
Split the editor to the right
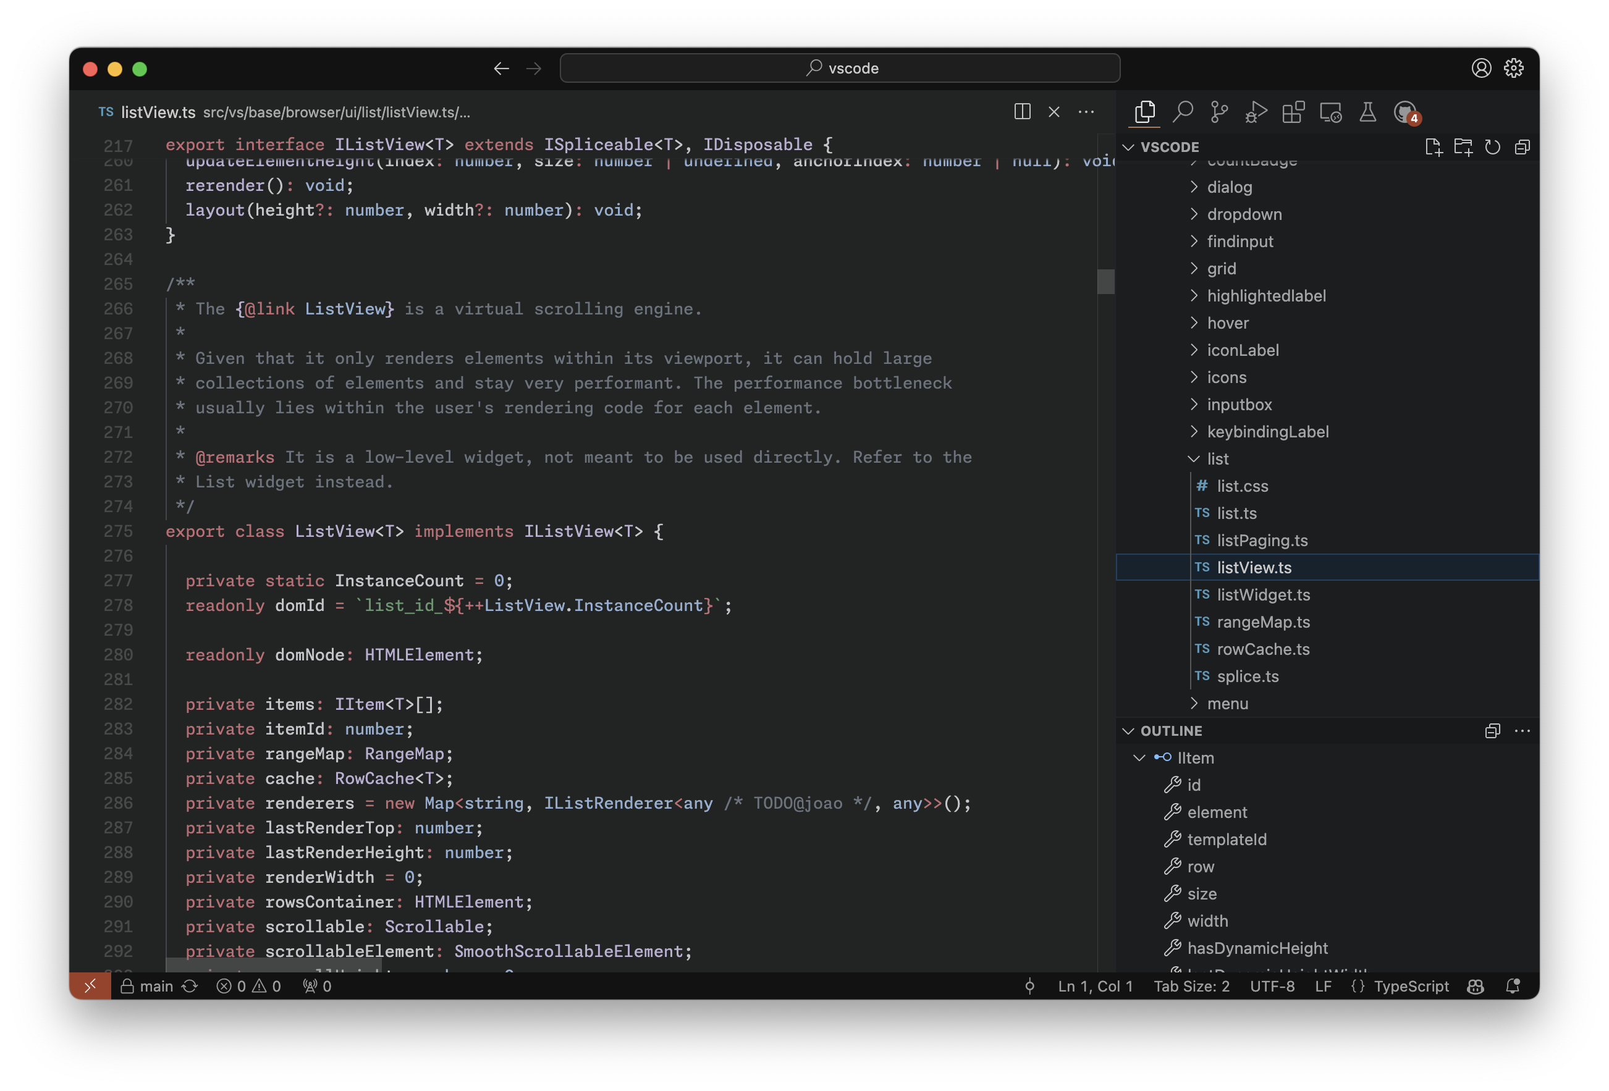pos(1022,111)
